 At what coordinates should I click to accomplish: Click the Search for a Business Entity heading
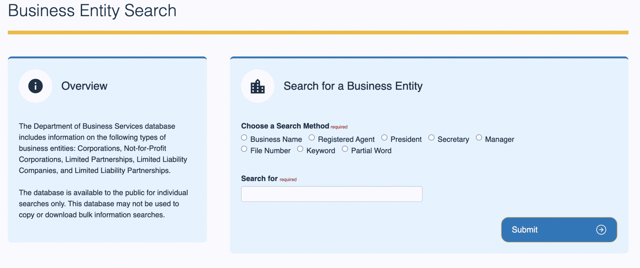(x=353, y=86)
